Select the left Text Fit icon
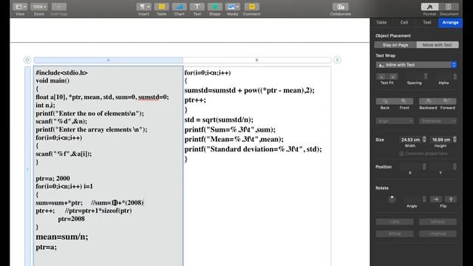 pyautogui.click(x=381, y=76)
